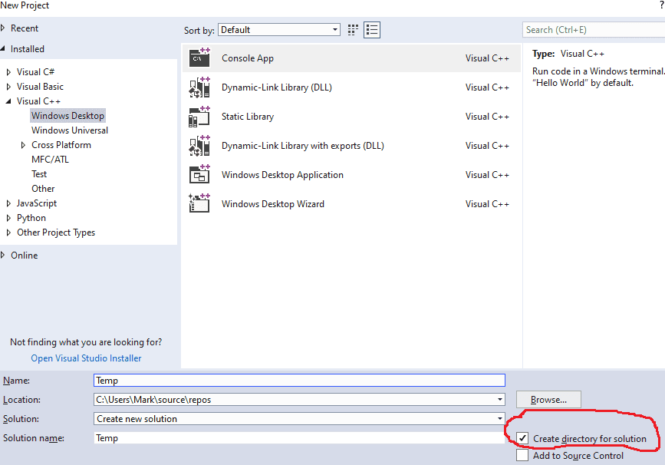Click the Browse... button
Image resolution: width=665 pixels, height=465 pixels.
click(548, 400)
